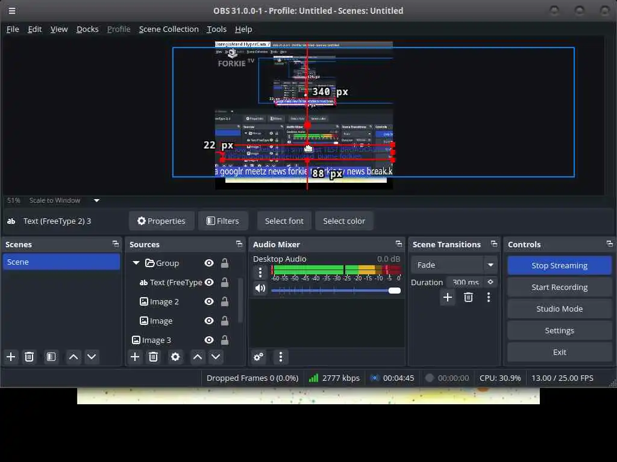The width and height of the screenshot is (617, 462).
Task: Open the Help menu
Action: coord(243,29)
